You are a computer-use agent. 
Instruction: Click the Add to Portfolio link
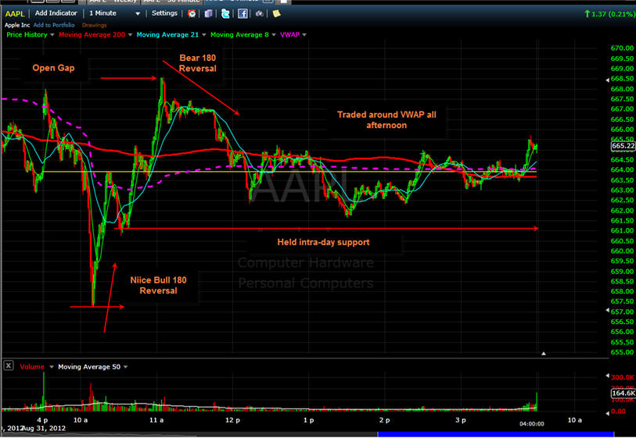(x=54, y=25)
